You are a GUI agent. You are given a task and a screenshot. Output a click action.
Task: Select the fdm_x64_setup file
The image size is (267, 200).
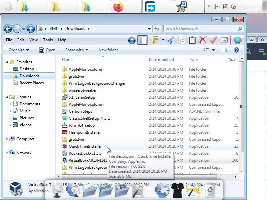click(x=82, y=125)
